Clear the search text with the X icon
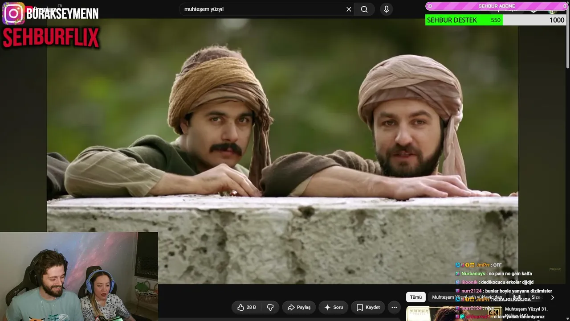The width and height of the screenshot is (570, 321). 349,9
